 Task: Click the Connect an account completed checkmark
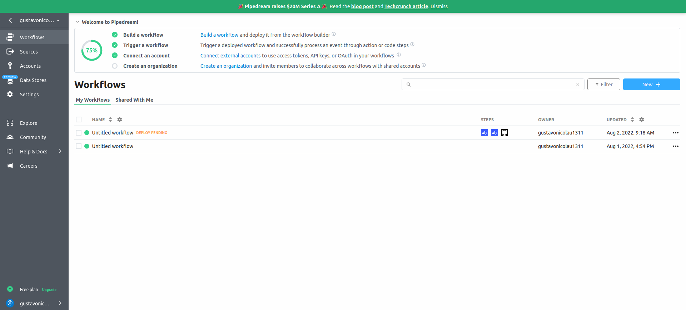[115, 55]
